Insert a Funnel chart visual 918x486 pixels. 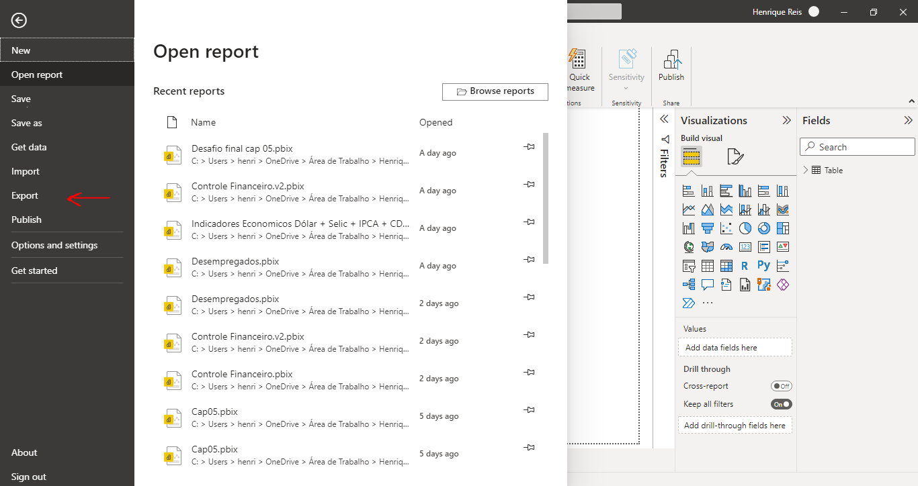pos(707,229)
